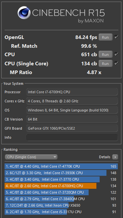
Task: Select the Xeon X5650 ranking entry
Action: pos(61,205)
